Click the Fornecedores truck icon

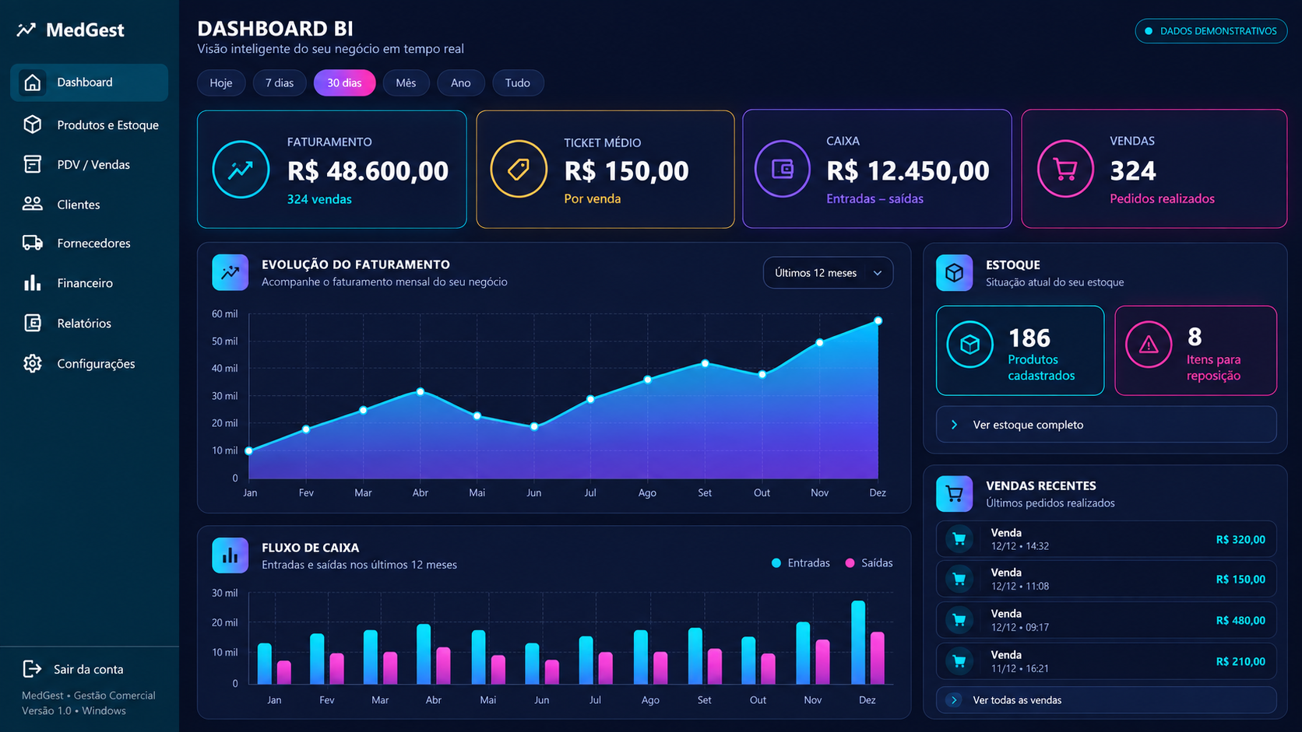tap(32, 243)
